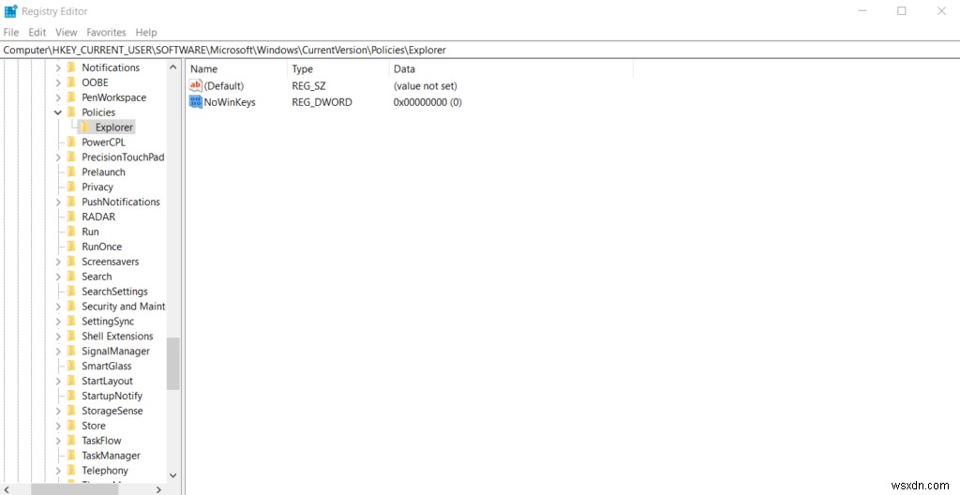Click the OOBE folder icon

pos(71,82)
